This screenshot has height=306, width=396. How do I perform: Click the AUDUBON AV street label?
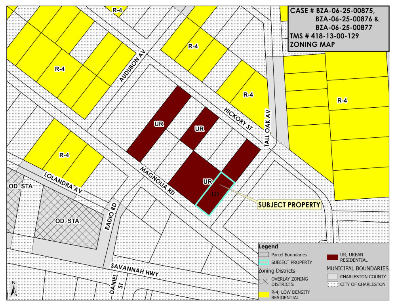(x=132, y=66)
